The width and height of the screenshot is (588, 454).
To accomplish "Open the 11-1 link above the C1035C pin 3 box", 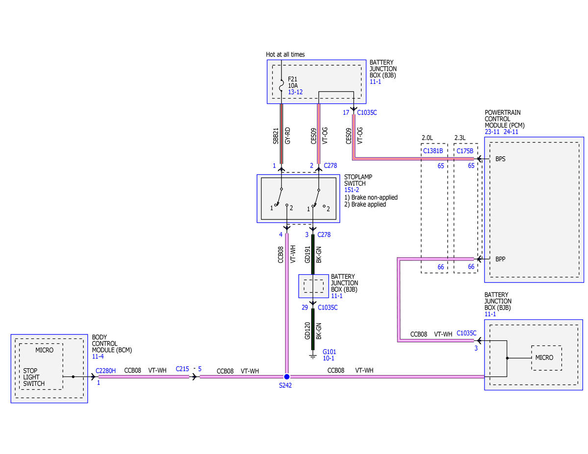I will click(490, 314).
